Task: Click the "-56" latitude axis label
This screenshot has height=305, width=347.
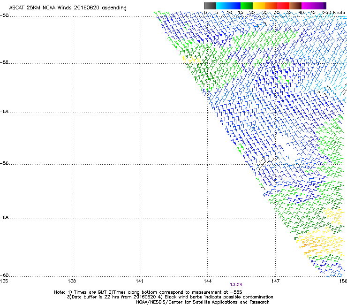Action: point(4,163)
